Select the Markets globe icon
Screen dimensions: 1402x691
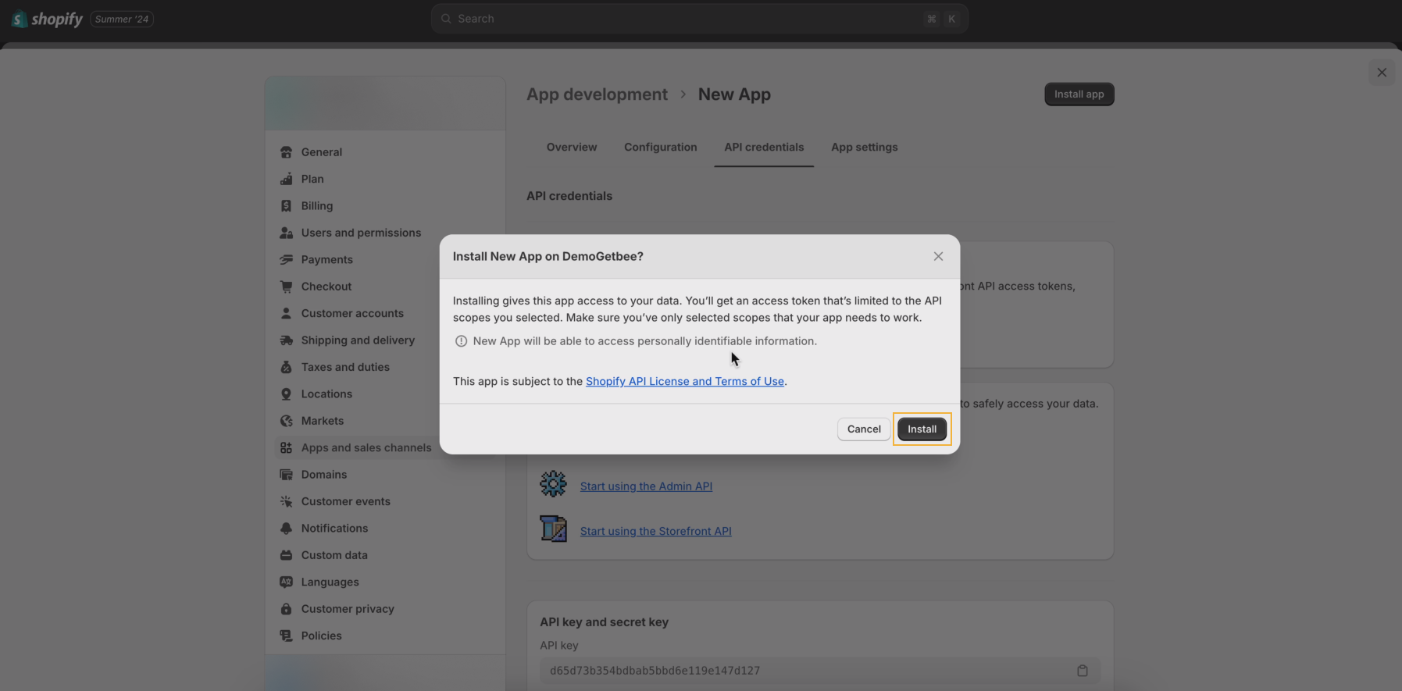tap(286, 421)
